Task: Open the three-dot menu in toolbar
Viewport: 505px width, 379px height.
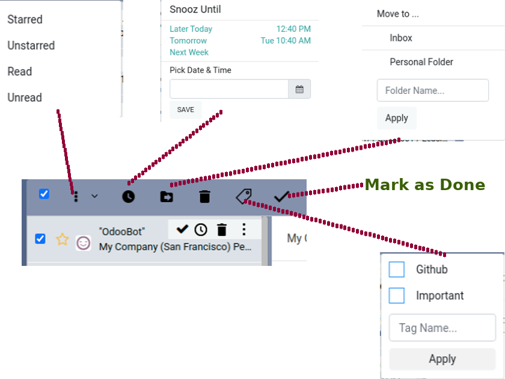Action: (76, 196)
